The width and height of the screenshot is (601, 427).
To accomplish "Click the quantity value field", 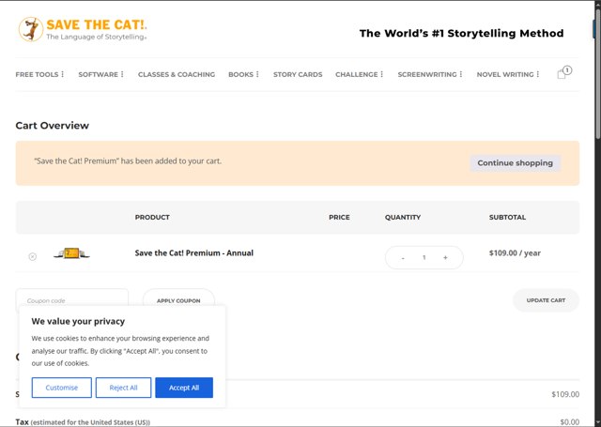I will [x=424, y=258].
